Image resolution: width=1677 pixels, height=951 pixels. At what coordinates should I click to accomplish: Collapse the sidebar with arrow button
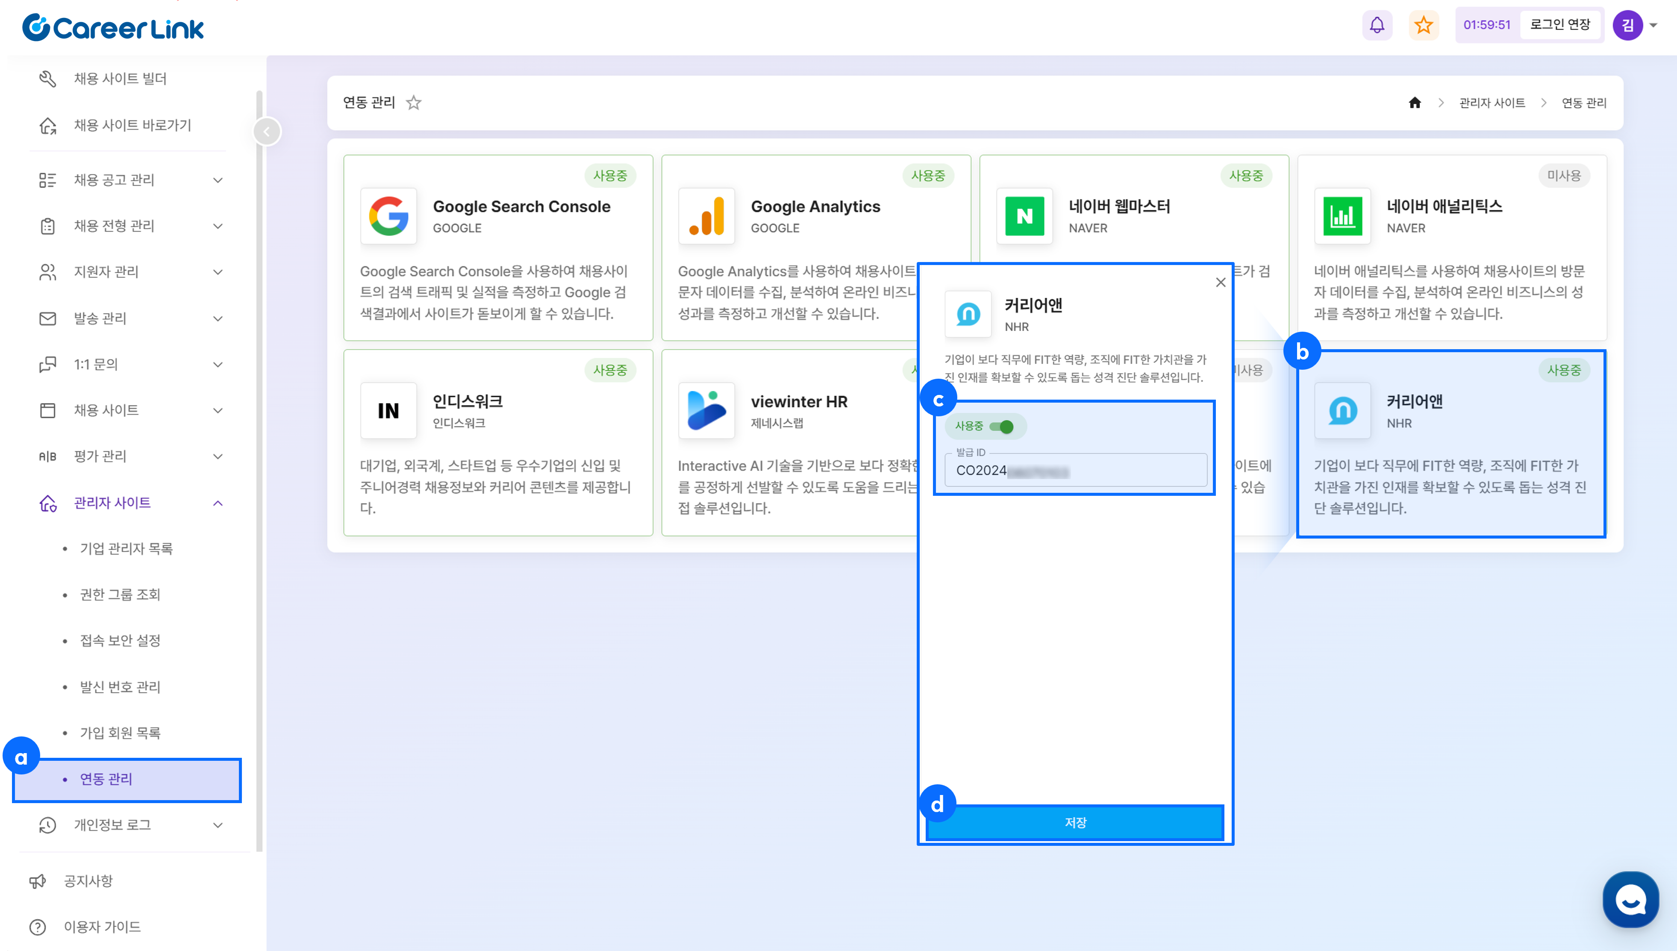[266, 131]
